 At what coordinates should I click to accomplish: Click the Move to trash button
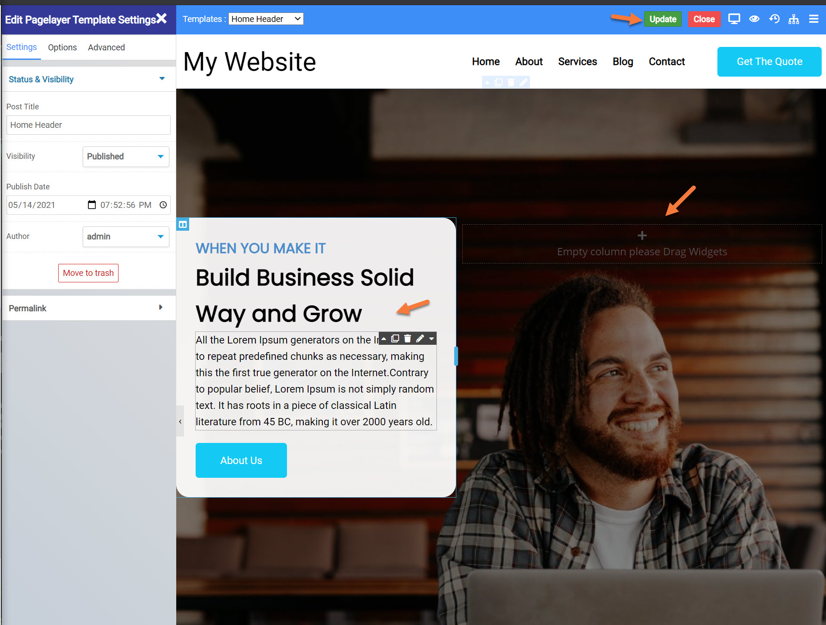88,273
